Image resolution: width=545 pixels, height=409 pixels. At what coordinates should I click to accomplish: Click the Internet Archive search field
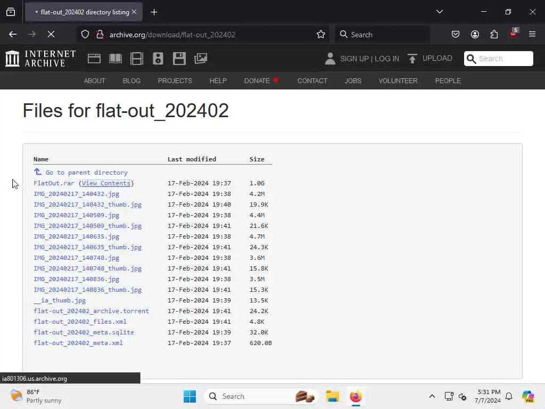(498, 59)
